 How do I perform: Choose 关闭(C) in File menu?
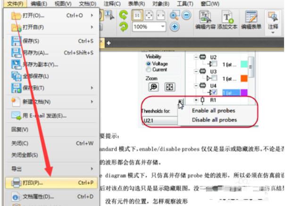click(x=52, y=143)
